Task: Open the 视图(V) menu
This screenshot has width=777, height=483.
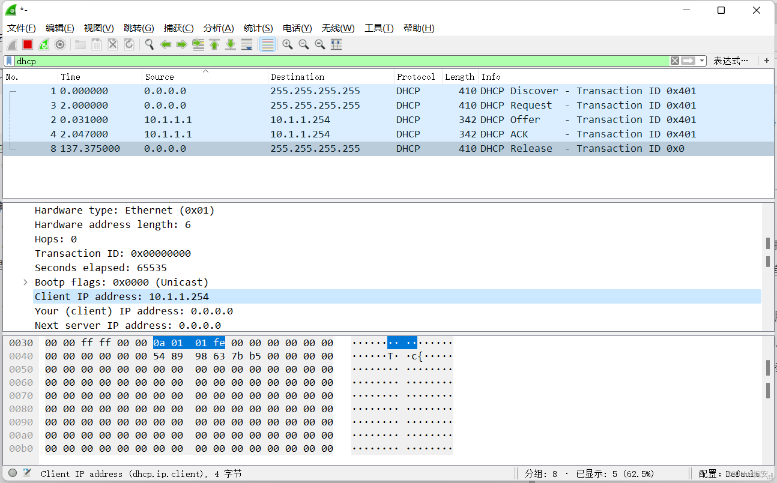Action: point(99,28)
